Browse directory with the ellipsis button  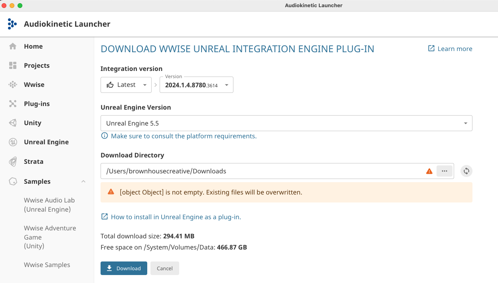click(x=445, y=171)
